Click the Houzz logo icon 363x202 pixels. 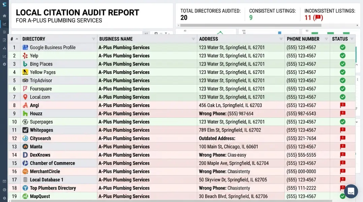tap(25, 114)
